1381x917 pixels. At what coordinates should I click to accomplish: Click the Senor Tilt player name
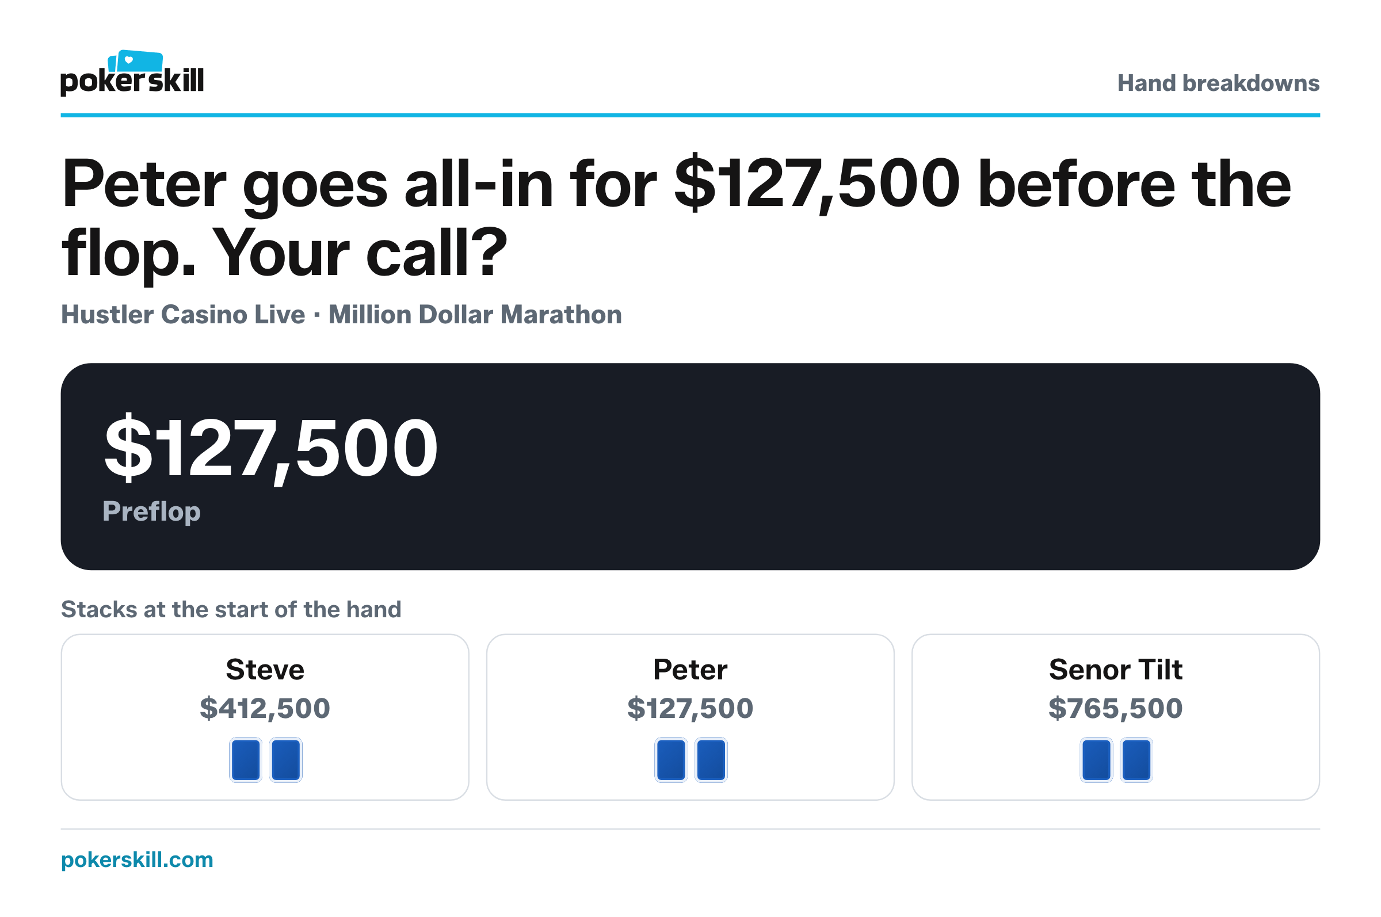tap(1116, 670)
